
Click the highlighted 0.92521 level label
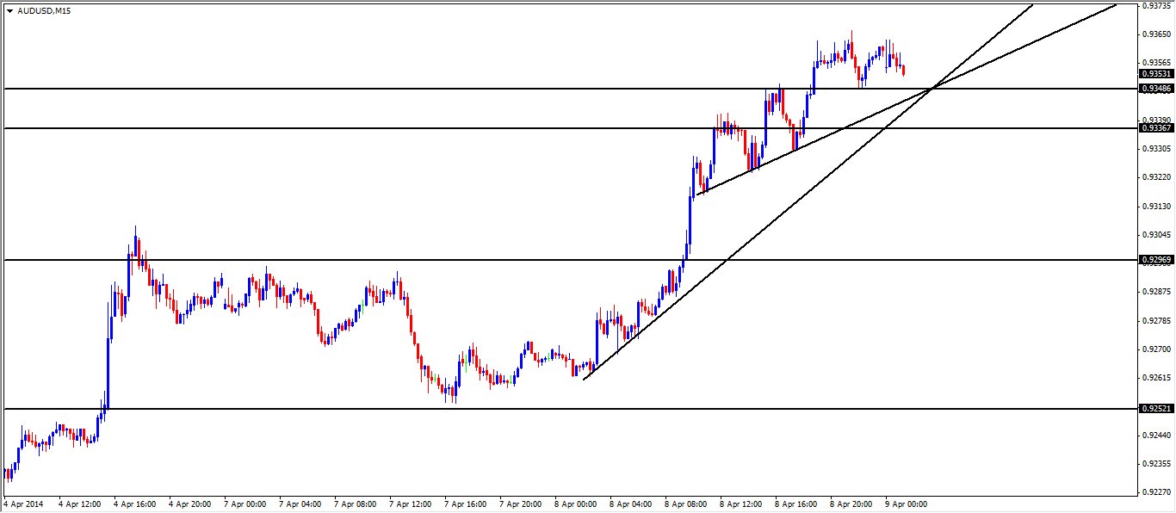1155,409
